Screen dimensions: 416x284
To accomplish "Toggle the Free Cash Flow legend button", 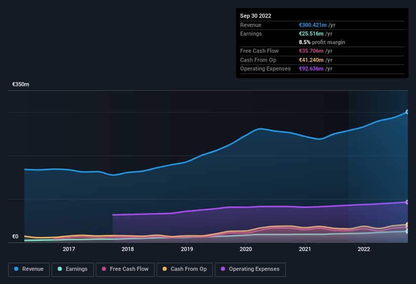I will point(125,269).
